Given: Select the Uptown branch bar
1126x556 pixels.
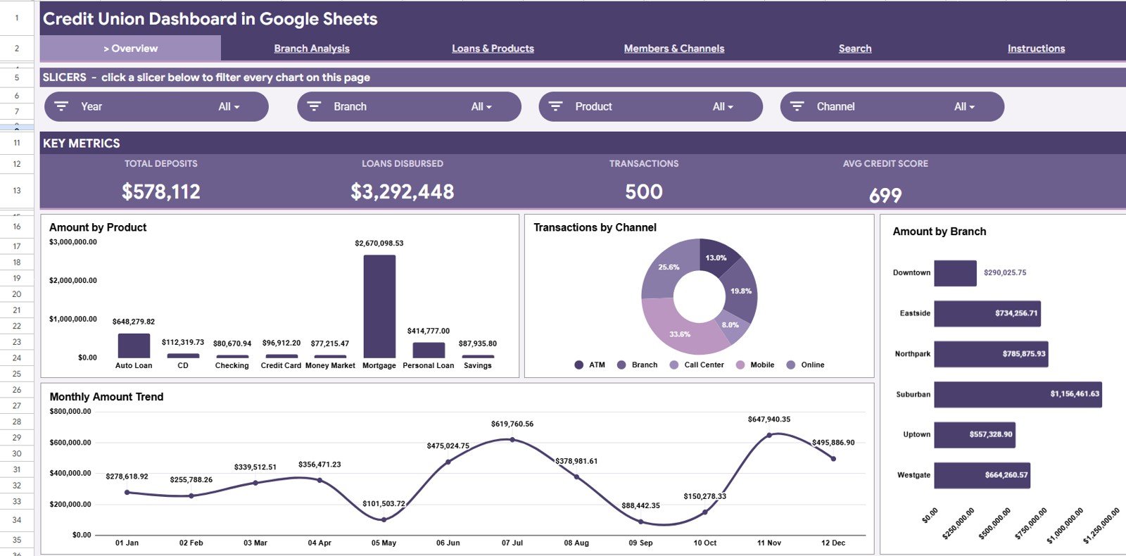Looking at the screenshot, I should [x=975, y=434].
